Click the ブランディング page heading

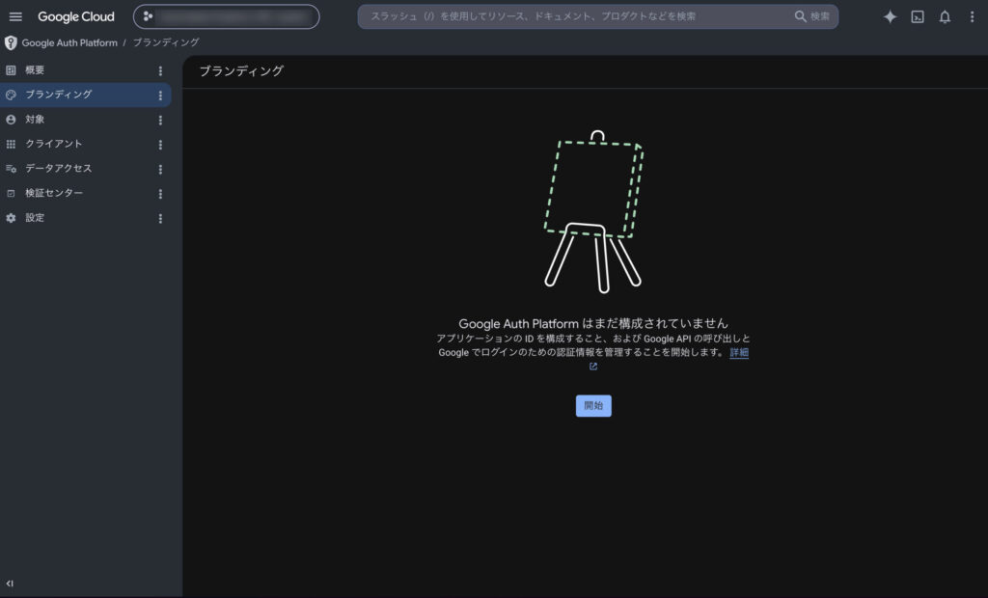point(241,71)
